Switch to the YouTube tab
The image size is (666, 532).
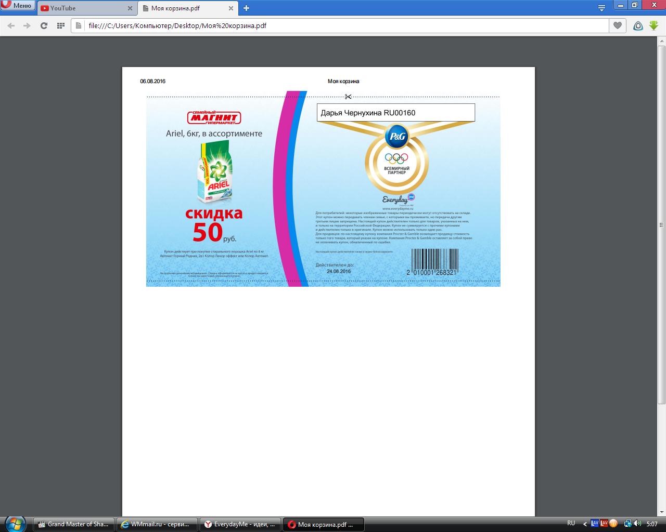(x=87, y=8)
